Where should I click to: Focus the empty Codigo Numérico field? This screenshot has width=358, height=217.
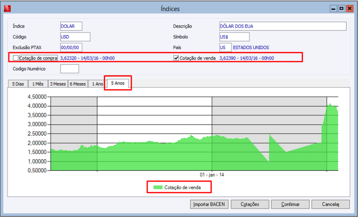(70, 69)
